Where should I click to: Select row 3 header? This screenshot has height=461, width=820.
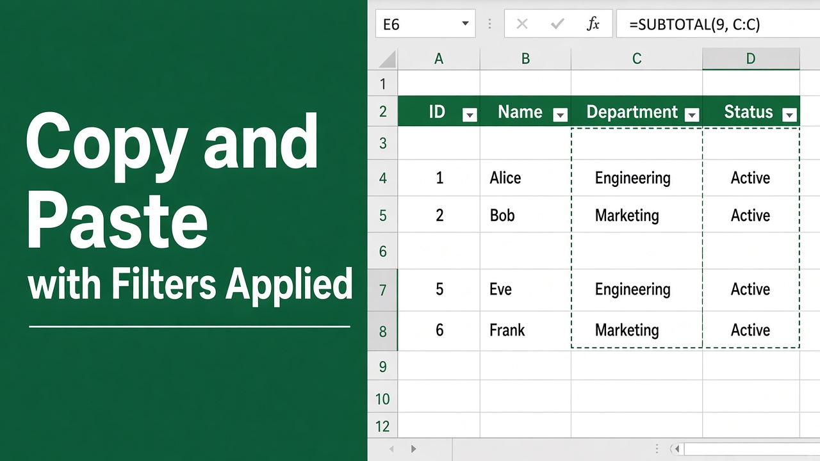(x=383, y=143)
